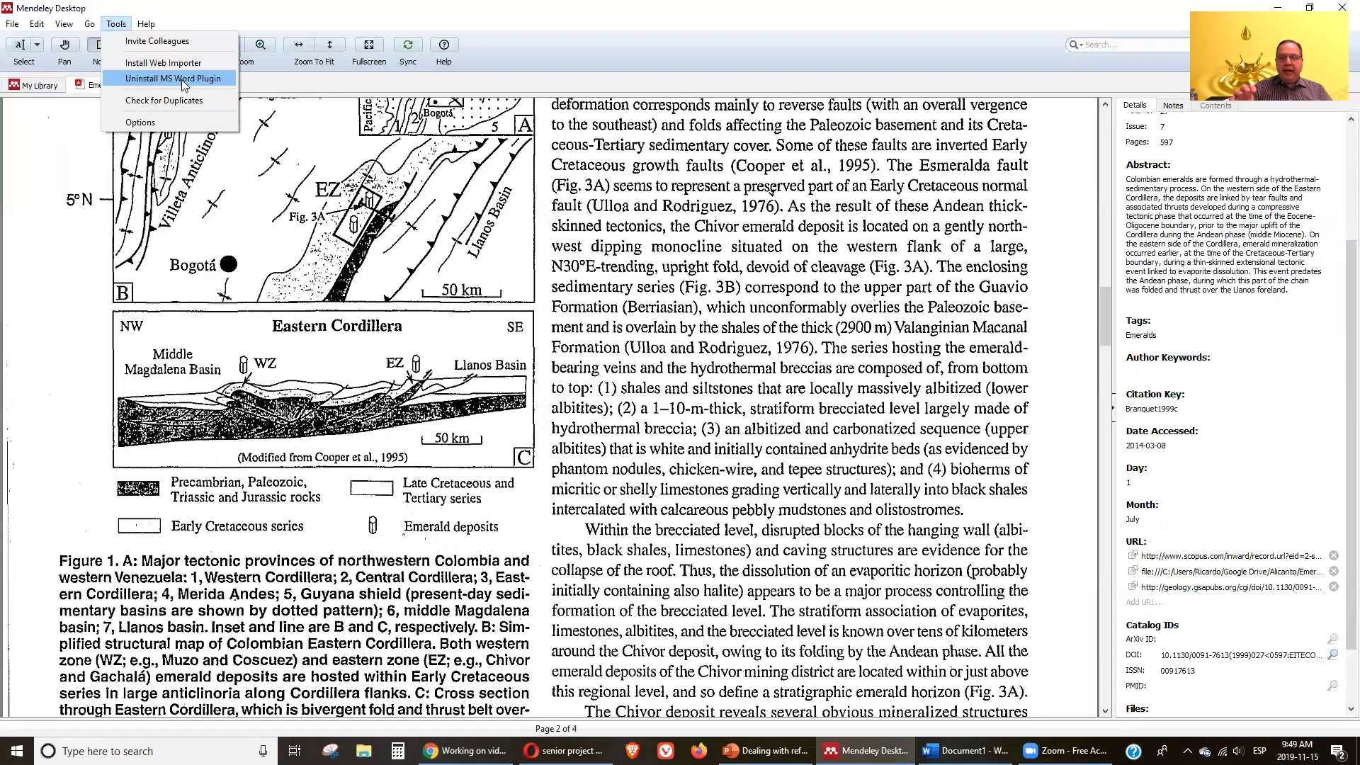Switch to the Notes tab
Screen dimensions: 1360x765
1172,106
